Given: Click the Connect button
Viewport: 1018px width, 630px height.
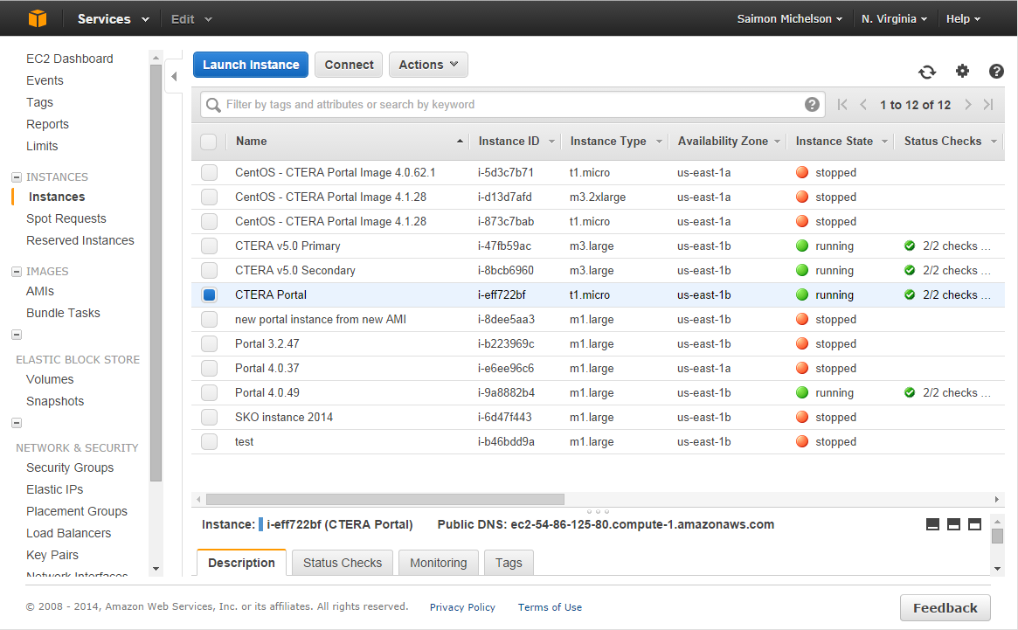Looking at the screenshot, I should (x=349, y=65).
